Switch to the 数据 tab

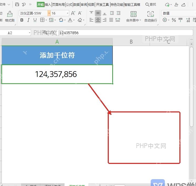point(76,5)
